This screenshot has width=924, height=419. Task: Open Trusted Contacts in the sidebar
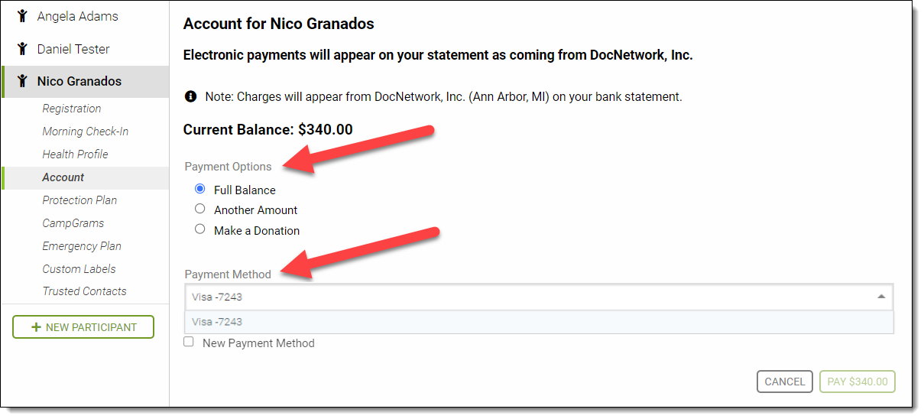[x=85, y=291]
